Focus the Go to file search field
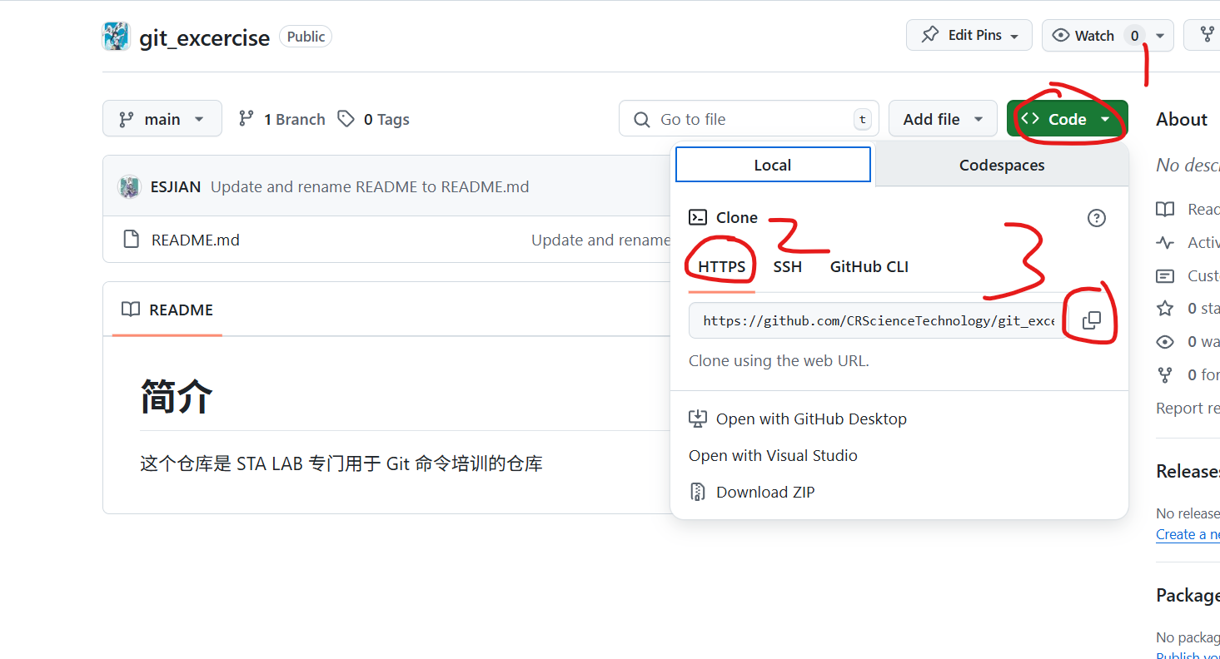 [749, 119]
